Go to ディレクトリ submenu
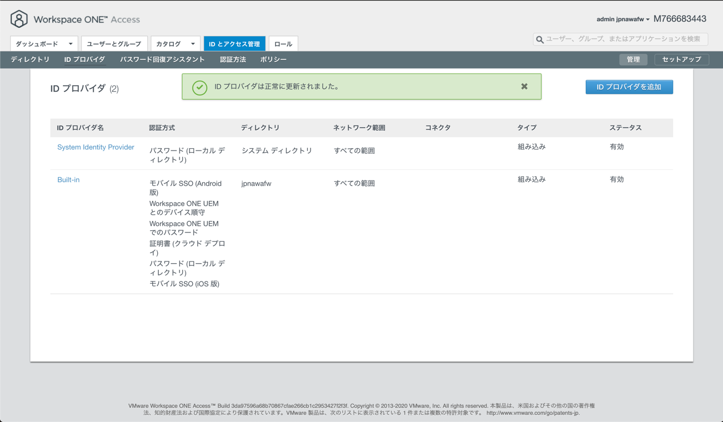 [30, 59]
